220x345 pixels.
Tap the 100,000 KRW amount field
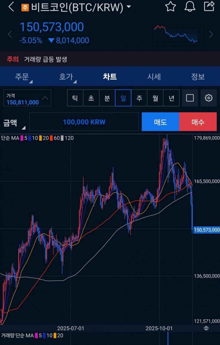point(84,122)
